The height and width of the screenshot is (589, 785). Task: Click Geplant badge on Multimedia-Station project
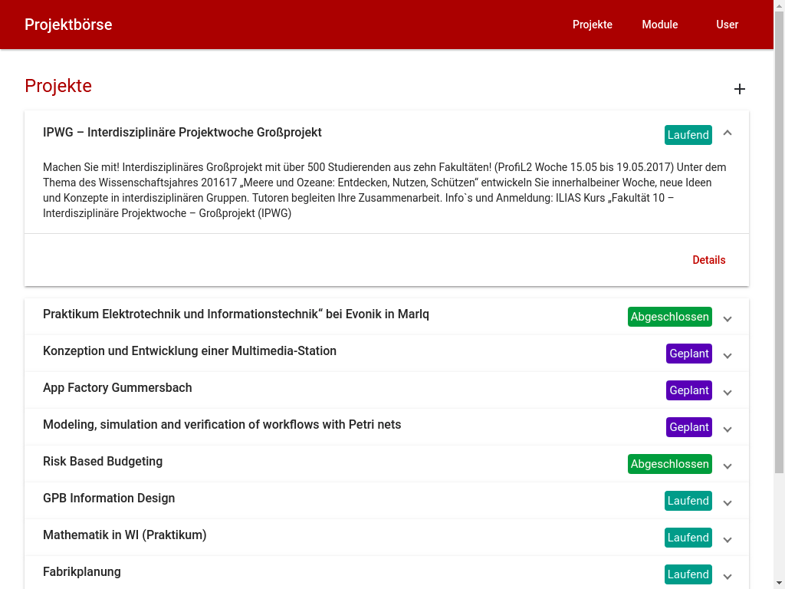[689, 353]
